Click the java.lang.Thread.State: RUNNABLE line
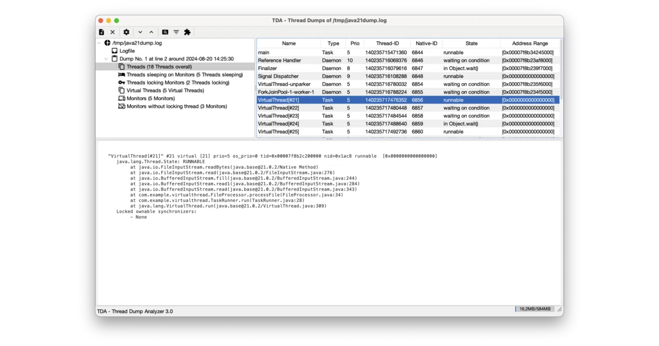The height and width of the screenshot is (346, 659). (160, 161)
